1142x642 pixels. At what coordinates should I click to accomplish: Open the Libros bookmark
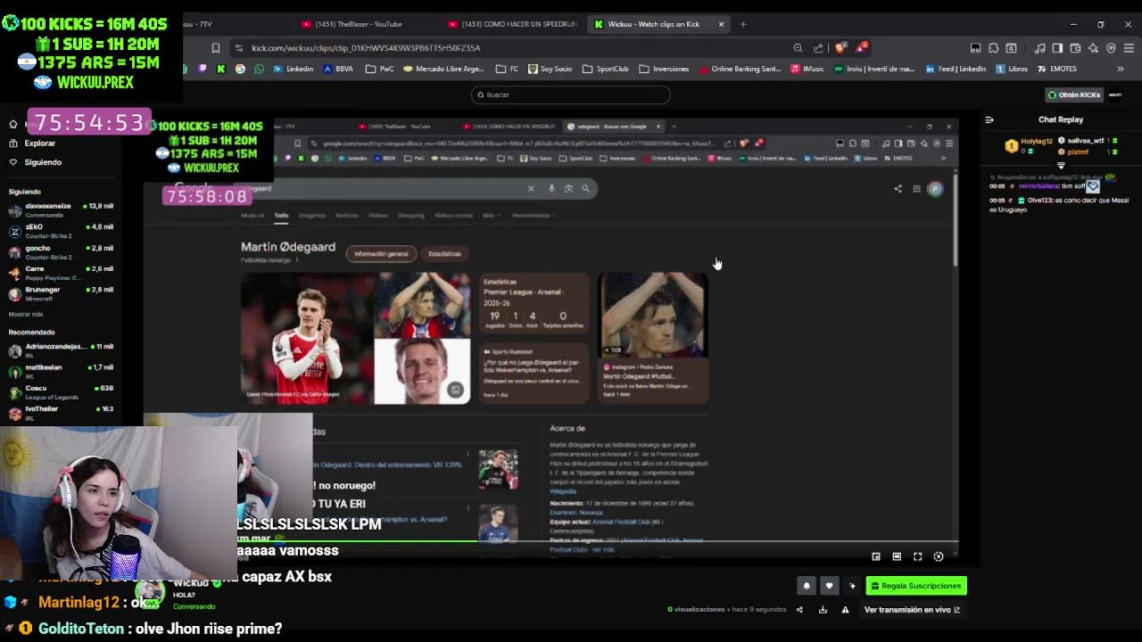pyautogui.click(x=1013, y=69)
